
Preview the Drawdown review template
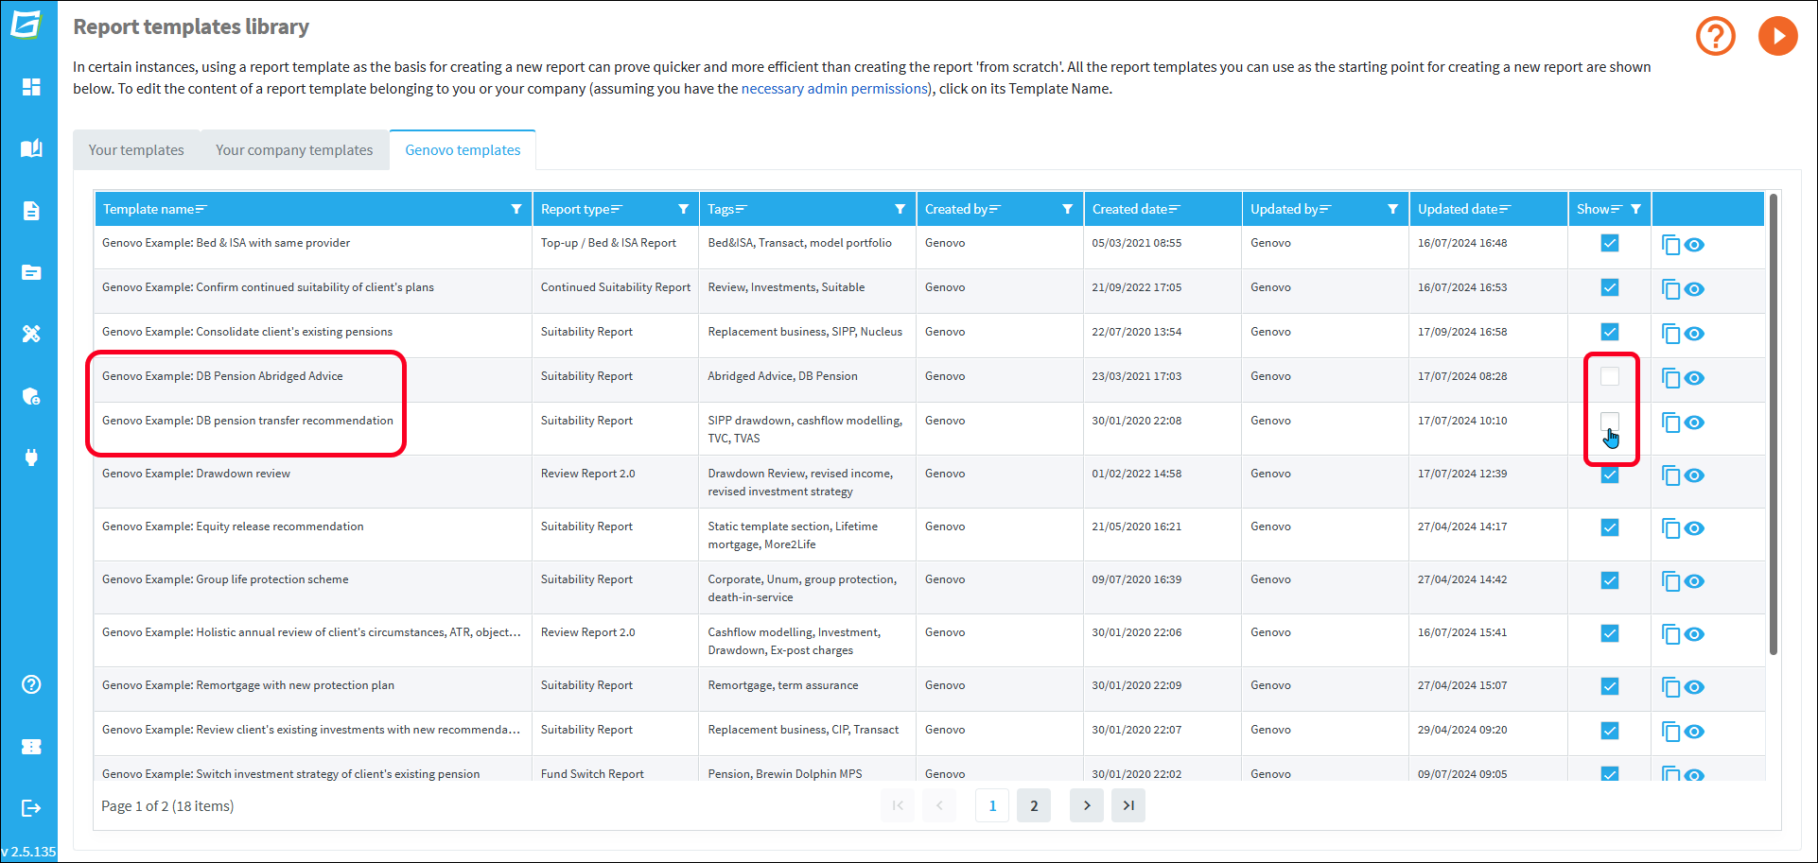(x=1694, y=475)
